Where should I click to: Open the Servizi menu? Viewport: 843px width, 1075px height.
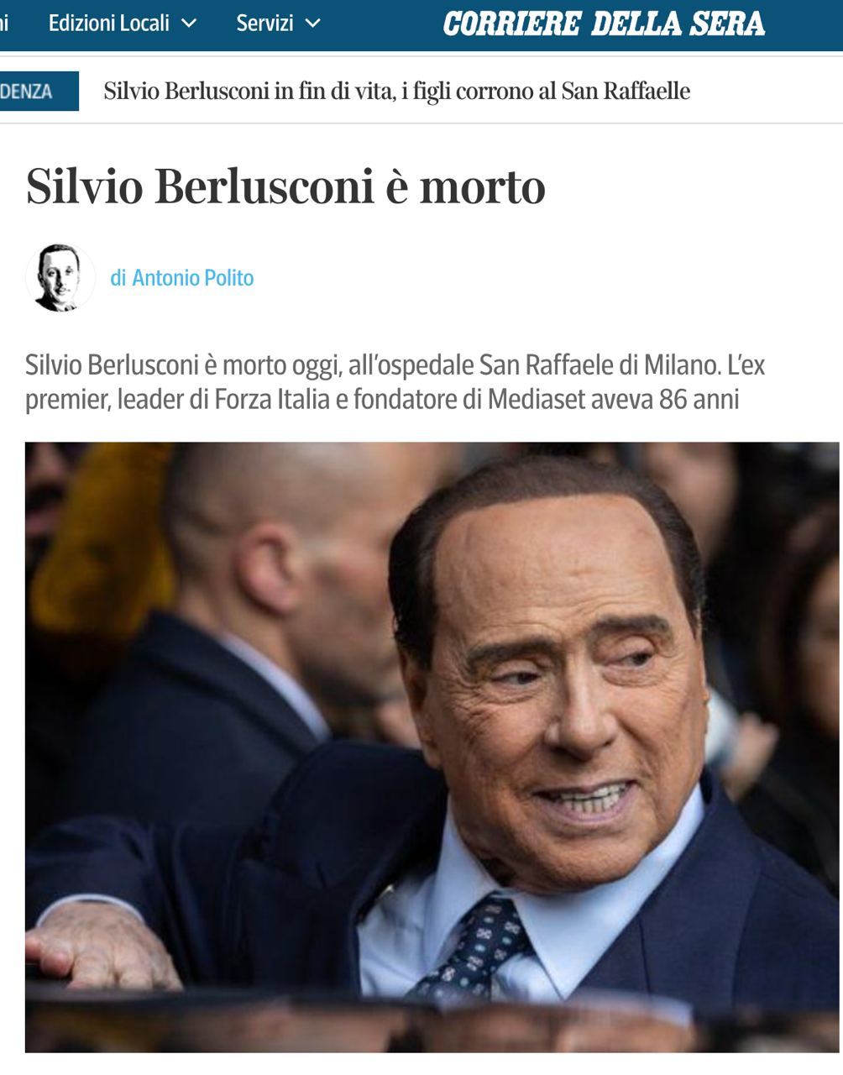click(x=278, y=24)
